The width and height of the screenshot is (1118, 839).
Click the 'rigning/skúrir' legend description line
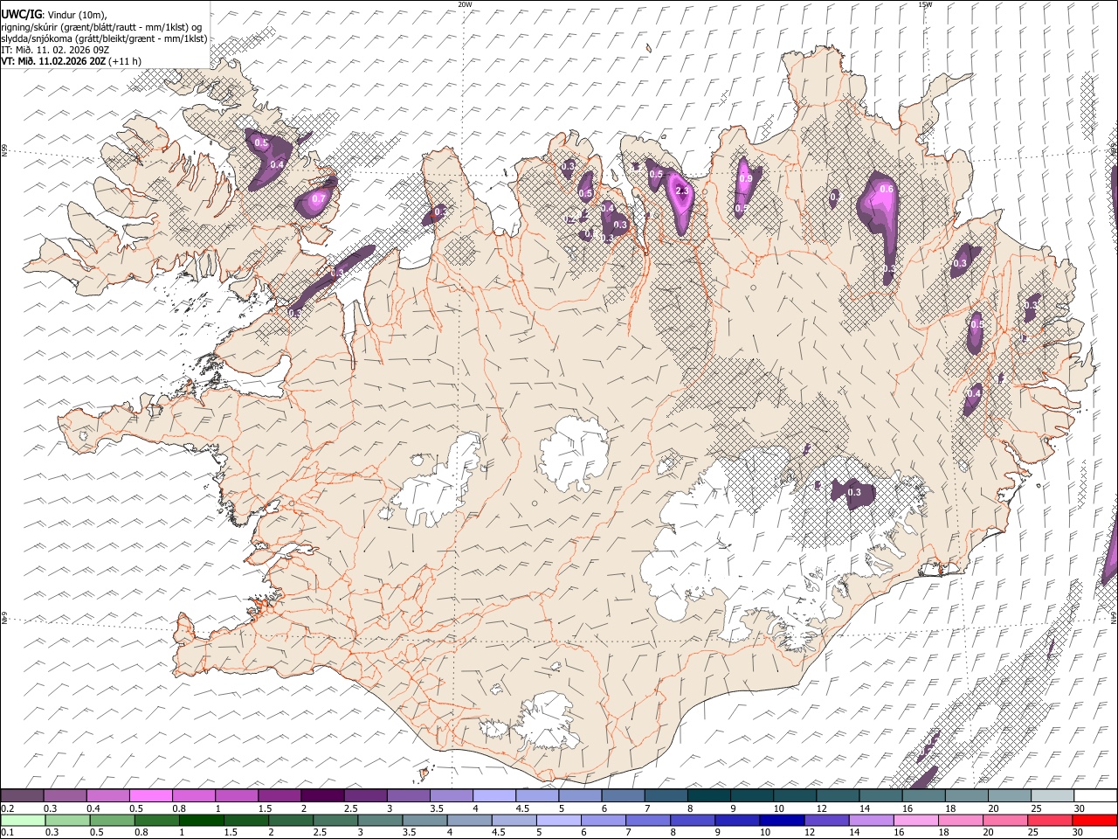(x=101, y=27)
